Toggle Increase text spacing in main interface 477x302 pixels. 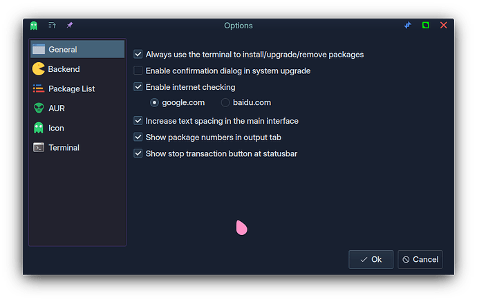[138, 121]
